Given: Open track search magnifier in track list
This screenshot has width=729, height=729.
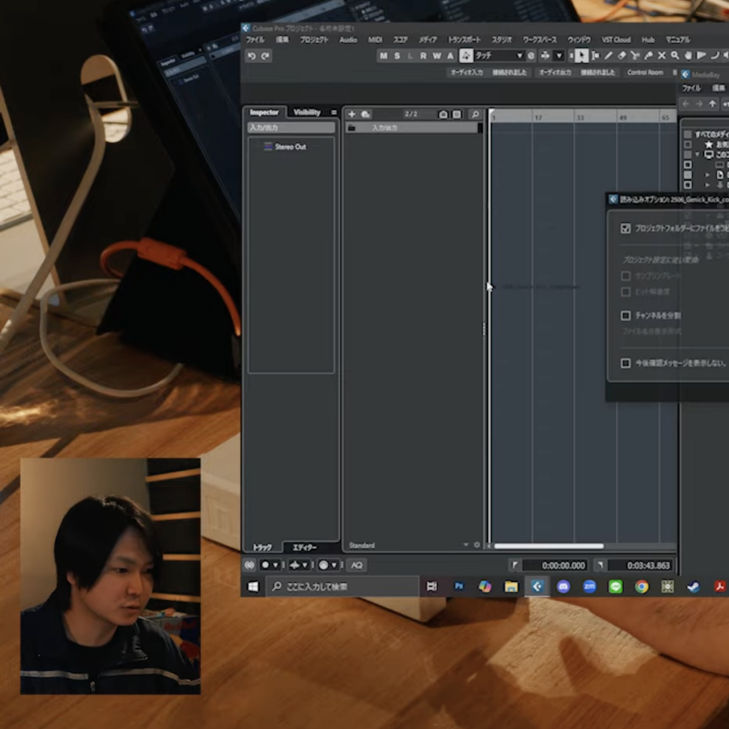Looking at the screenshot, I should (x=475, y=114).
